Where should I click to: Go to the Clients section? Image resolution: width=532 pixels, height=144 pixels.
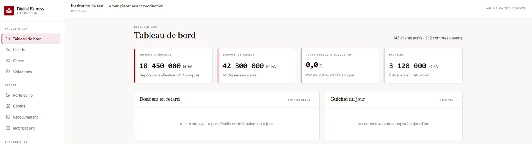click(31, 50)
